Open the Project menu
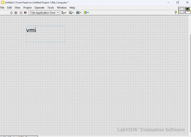This screenshot has height=137, width=191. [28, 8]
